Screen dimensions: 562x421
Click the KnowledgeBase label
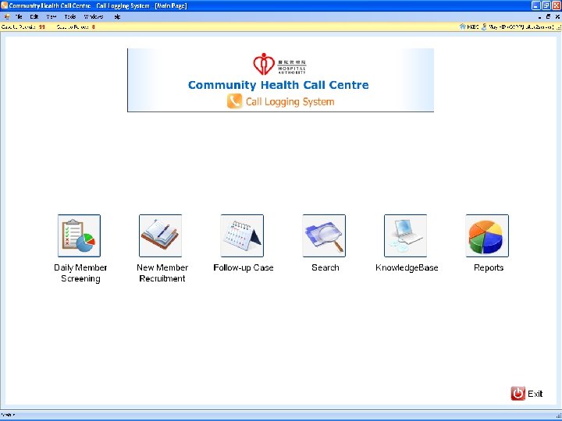pos(407,267)
